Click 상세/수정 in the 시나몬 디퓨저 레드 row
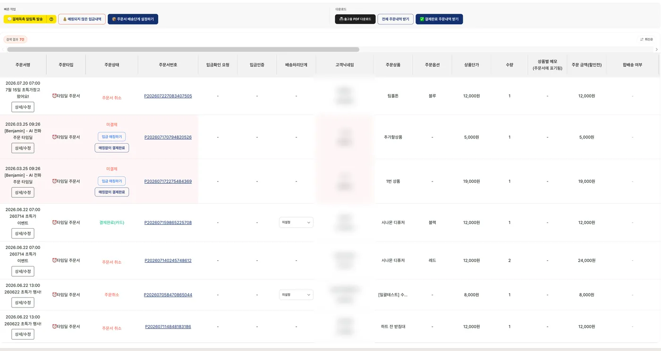The width and height of the screenshot is (661, 351). click(23, 271)
